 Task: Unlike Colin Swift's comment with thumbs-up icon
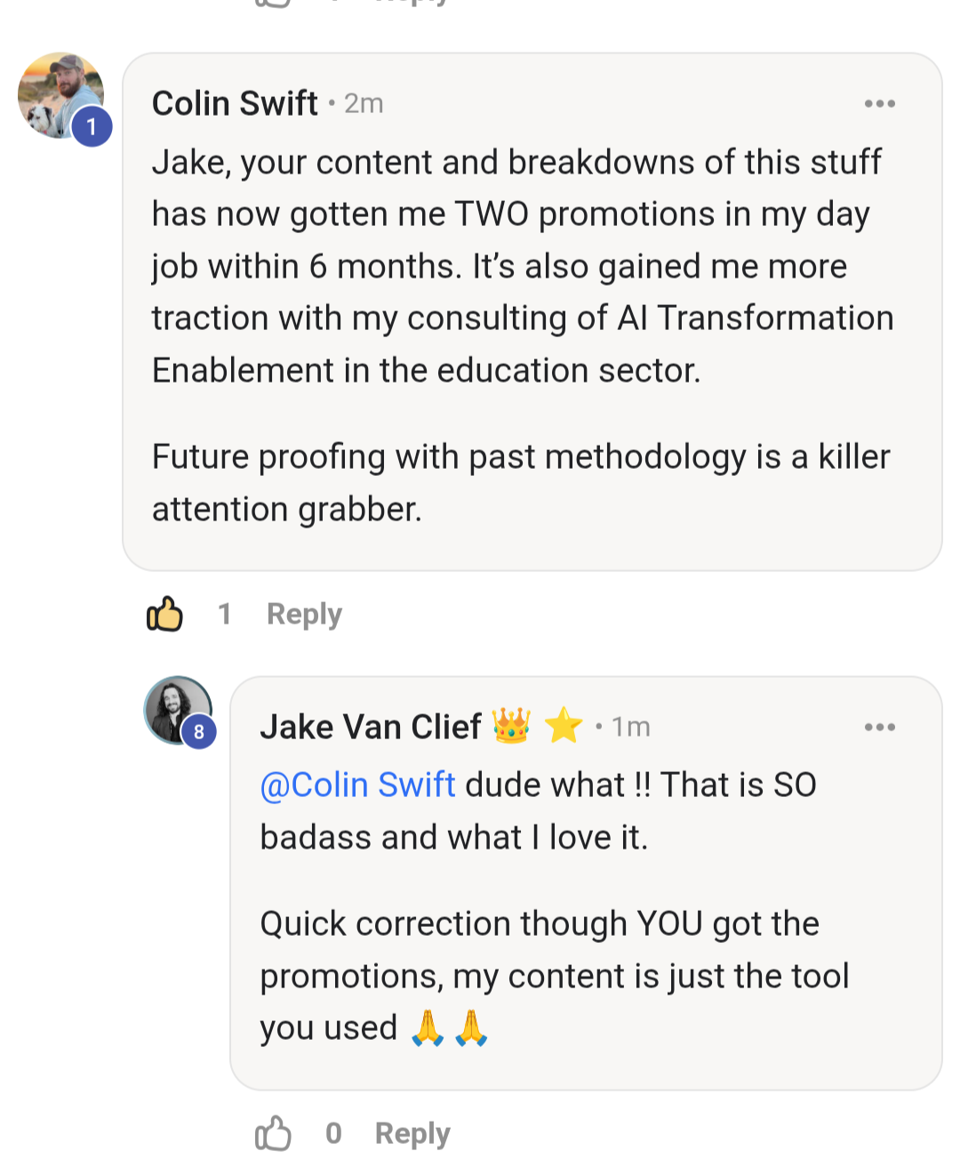(x=164, y=614)
